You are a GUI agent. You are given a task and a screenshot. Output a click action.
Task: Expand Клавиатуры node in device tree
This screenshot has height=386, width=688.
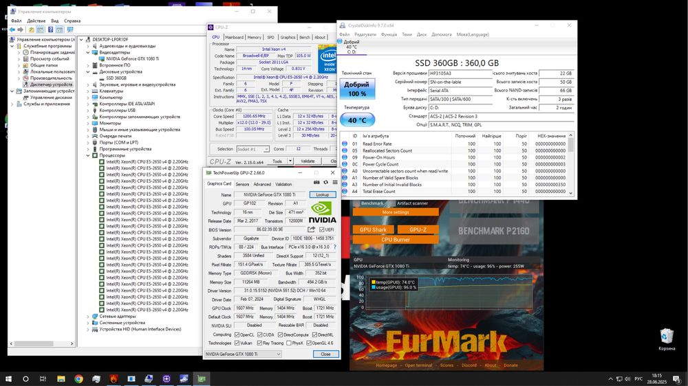[88, 91]
